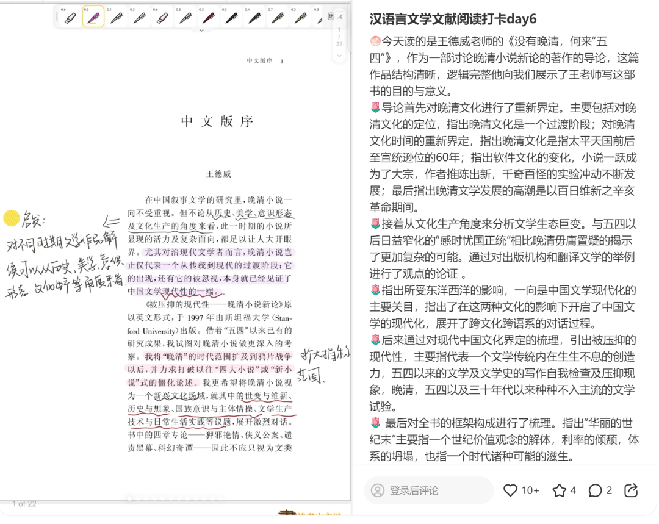The image size is (659, 524).
Task: Expand the pen toolbar with the down chevron
Action: tap(201, 31)
